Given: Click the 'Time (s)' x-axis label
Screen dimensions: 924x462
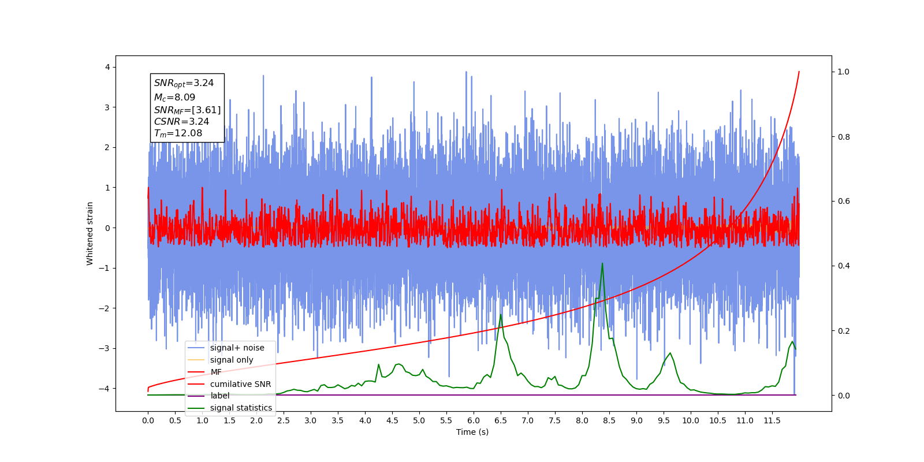Looking at the screenshot, I should pos(472,432).
